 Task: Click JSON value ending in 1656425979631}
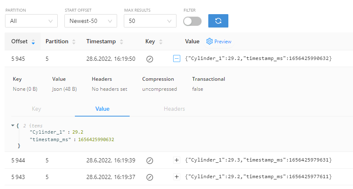pyautogui.click(x=258, y=160)
